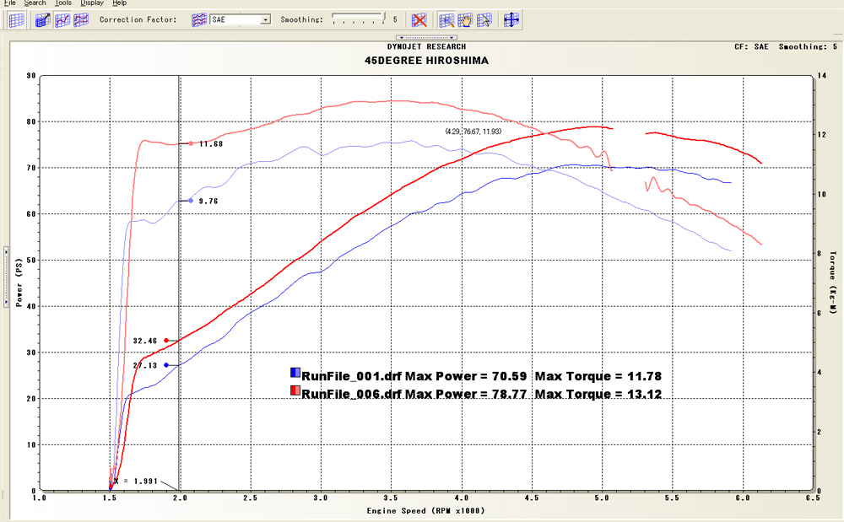This screenshot has width=844, height=522.
Task: Click the red X delete icon
Action: pos(419,19)
